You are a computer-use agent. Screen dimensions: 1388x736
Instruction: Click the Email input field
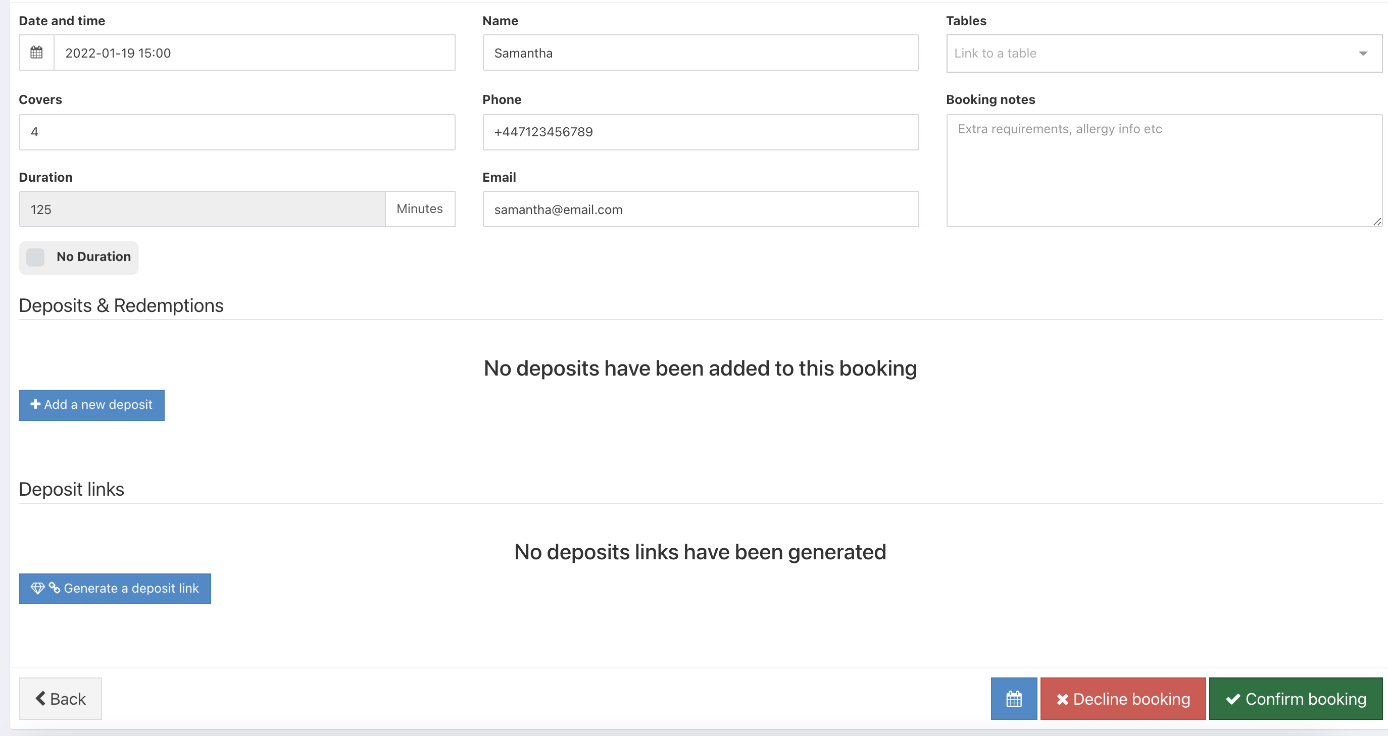[x=701, y=209]
